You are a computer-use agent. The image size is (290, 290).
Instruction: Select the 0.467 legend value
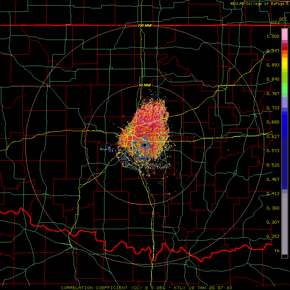pyautogui.click(x=273, y=179)
